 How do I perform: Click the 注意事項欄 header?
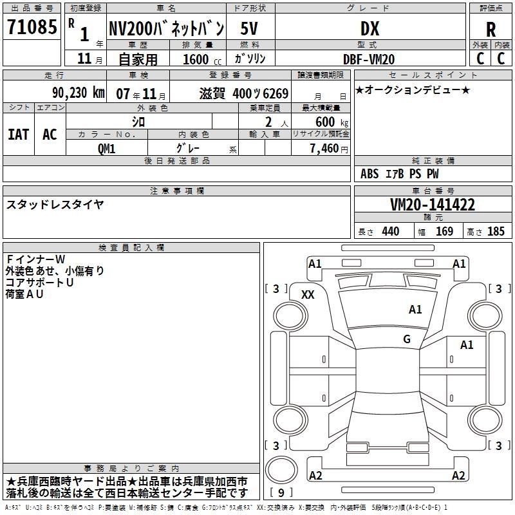pos(176,191)
